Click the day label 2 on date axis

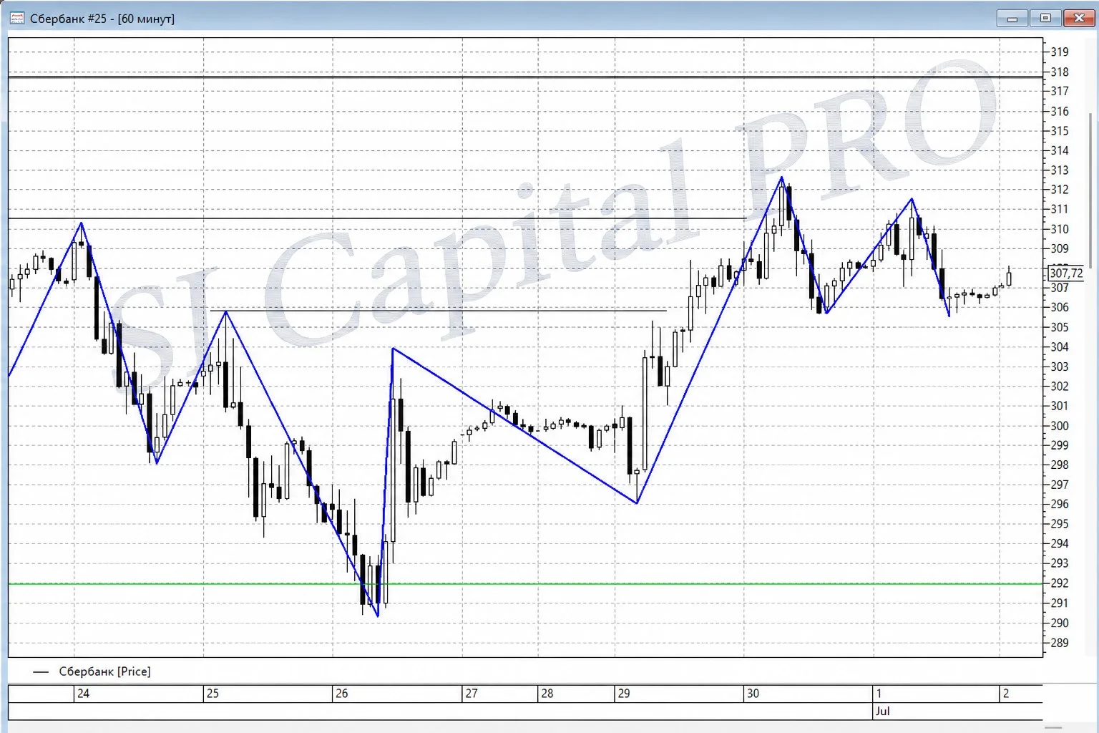(1006, 694)
